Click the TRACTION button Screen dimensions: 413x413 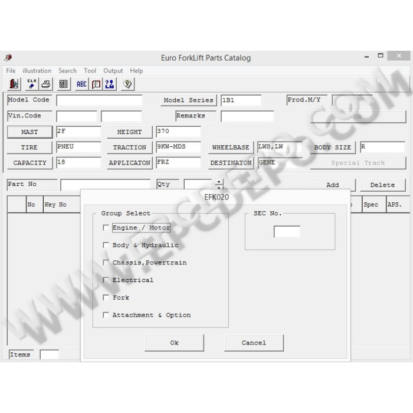pyautogui.click(x=130, y=147)
